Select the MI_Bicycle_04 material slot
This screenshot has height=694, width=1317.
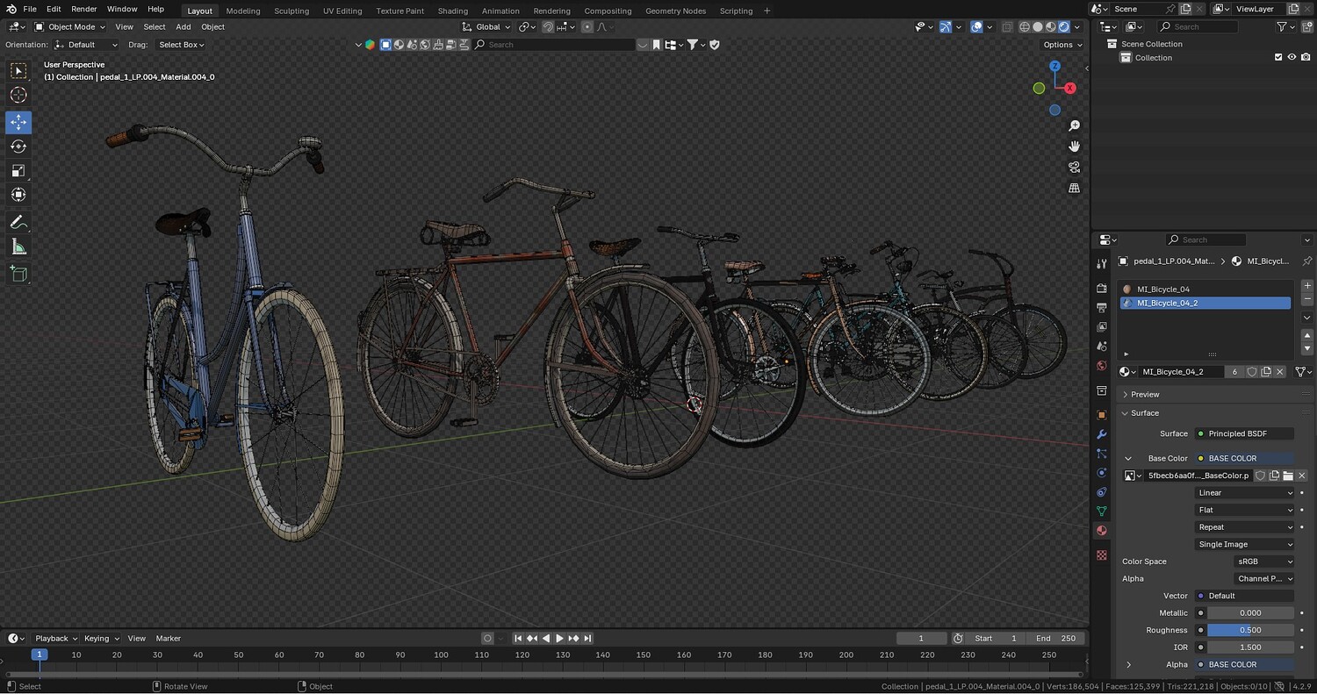point(1205,290)
